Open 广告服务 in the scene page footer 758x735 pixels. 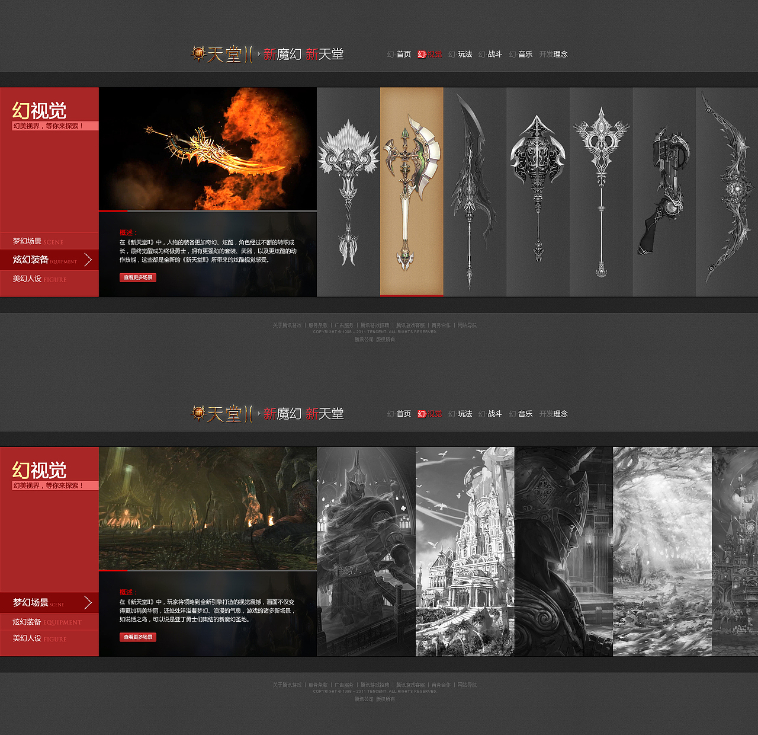(344, 685)
